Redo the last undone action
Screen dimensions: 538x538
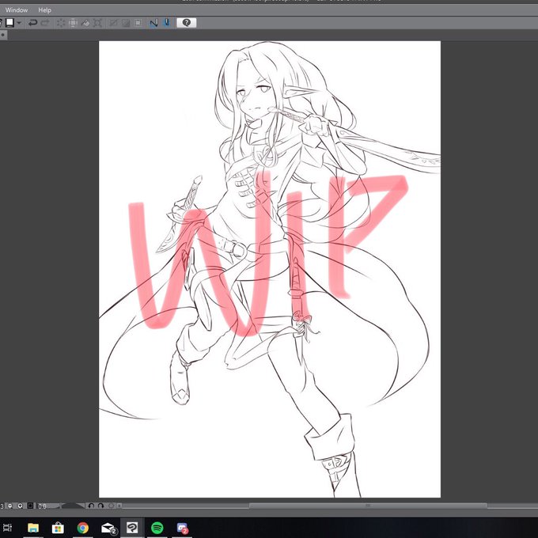point(45,23)
